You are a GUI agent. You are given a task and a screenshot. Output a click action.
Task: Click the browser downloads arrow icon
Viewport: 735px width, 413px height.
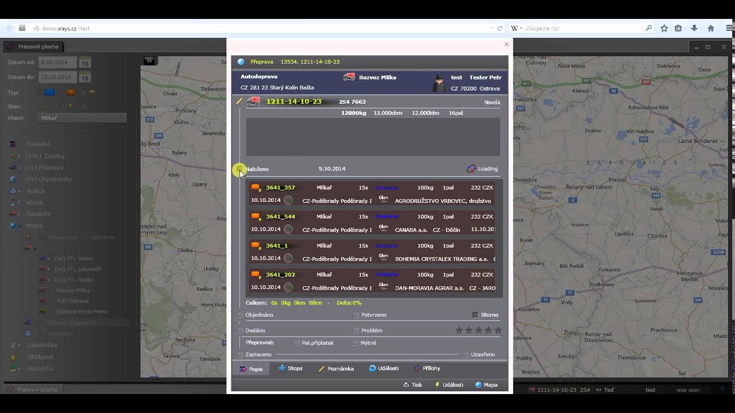(694, 28)
